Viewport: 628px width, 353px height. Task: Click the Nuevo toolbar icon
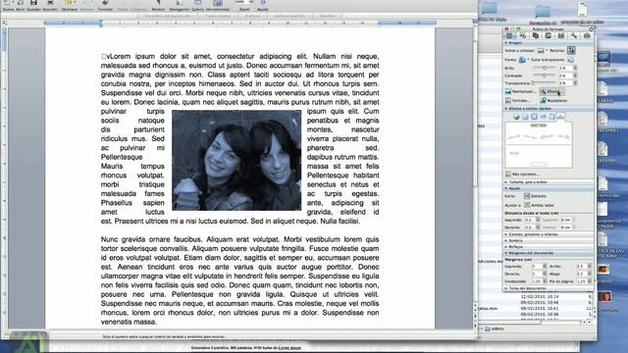click(x=7, y=3)
